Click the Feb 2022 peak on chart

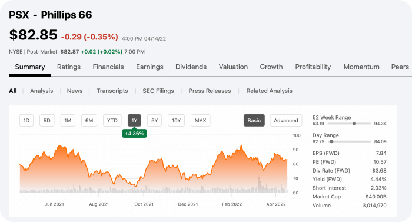point(241,145)
